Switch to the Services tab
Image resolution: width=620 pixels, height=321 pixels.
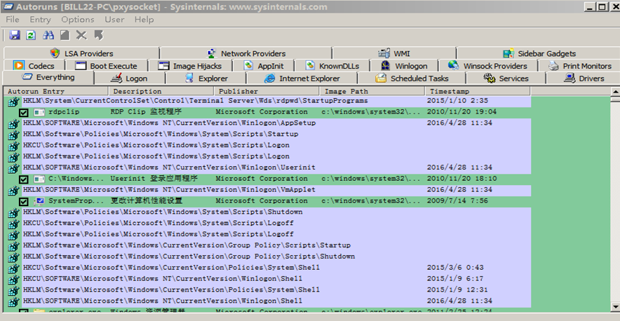click(506, 78)
